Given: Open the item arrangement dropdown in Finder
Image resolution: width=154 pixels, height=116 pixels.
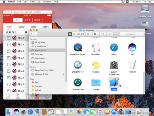Looking at the screenshot, I should point(89,34).
